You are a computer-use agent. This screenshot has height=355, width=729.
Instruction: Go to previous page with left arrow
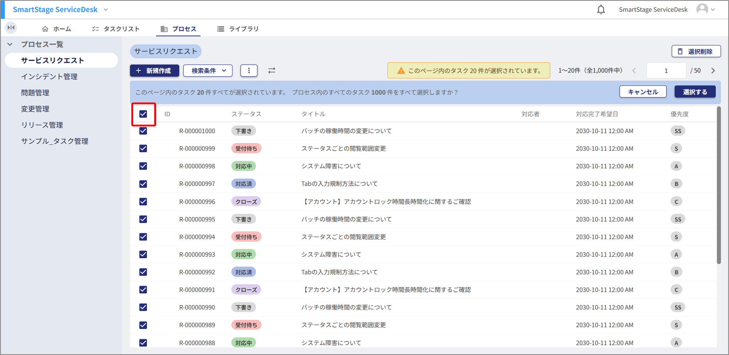pos(634,70)
